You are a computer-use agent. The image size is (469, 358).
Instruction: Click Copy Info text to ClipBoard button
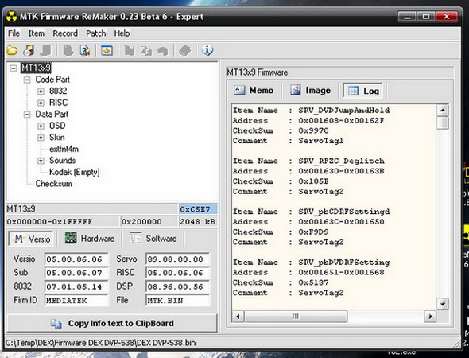(112, 323)
